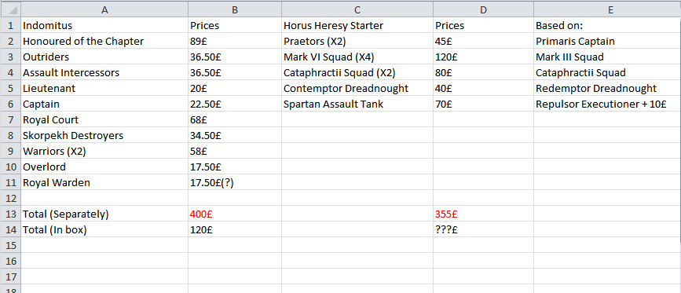Click the select-all corner of the sheet
The height and width of the screenshot is (293, 681).
click(x=10, y=9)
